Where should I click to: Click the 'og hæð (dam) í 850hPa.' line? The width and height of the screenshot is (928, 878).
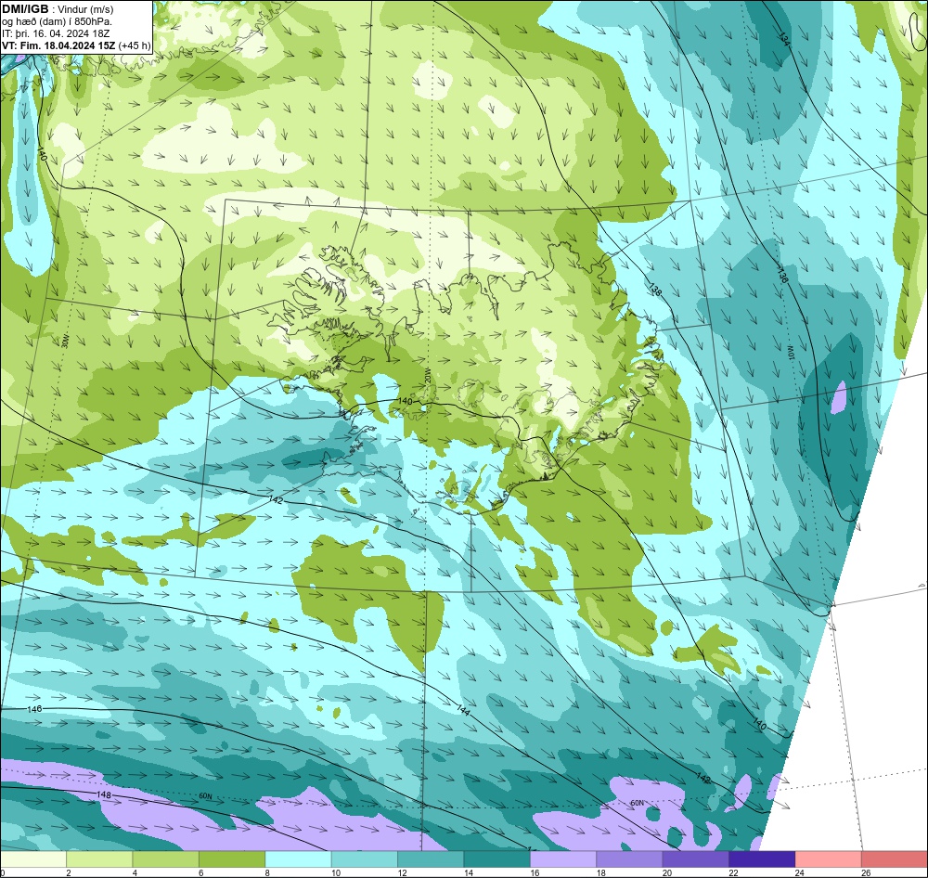pyautogui.click(x=57, y=21)
